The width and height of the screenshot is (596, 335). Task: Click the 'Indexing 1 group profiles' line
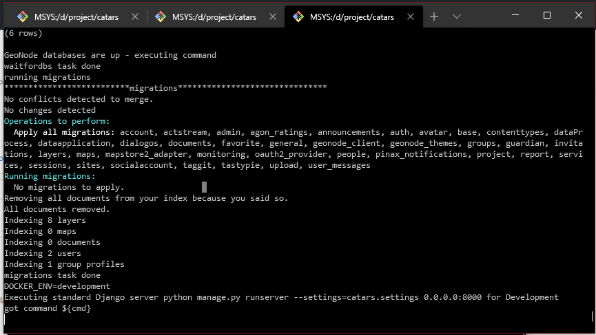64,264
